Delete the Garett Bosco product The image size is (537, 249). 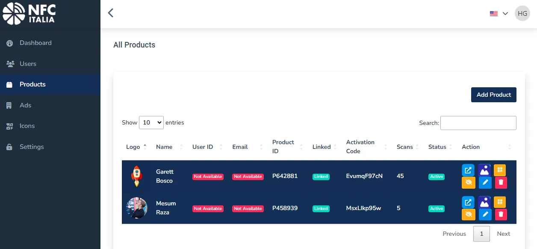coord(501,183)
